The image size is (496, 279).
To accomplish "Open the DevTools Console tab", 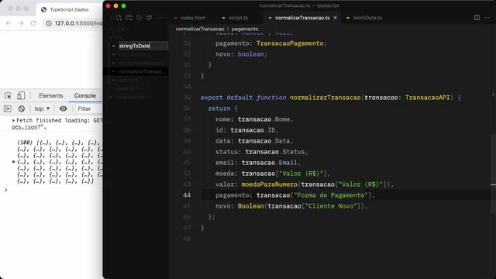I will [84, 95].
